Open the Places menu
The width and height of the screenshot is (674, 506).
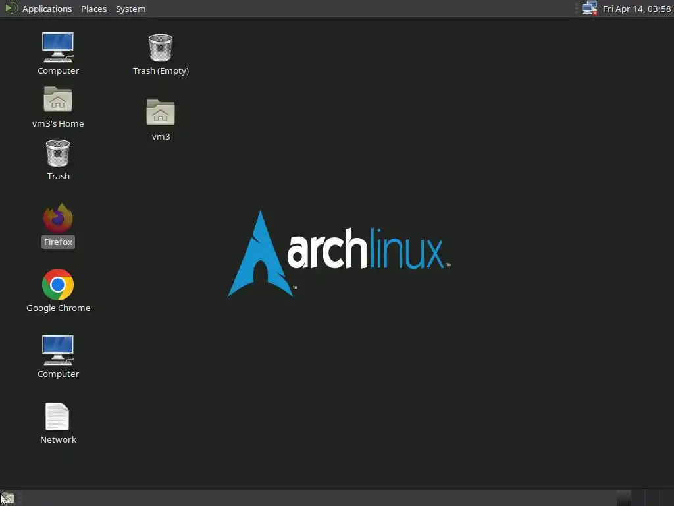pyautogui.click(x=93, y=9)
